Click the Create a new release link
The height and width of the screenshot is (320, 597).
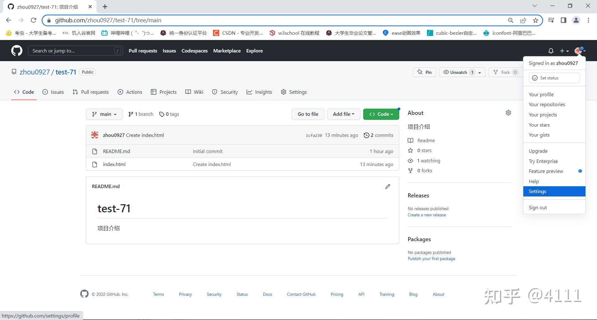click(x=427, y=215)
